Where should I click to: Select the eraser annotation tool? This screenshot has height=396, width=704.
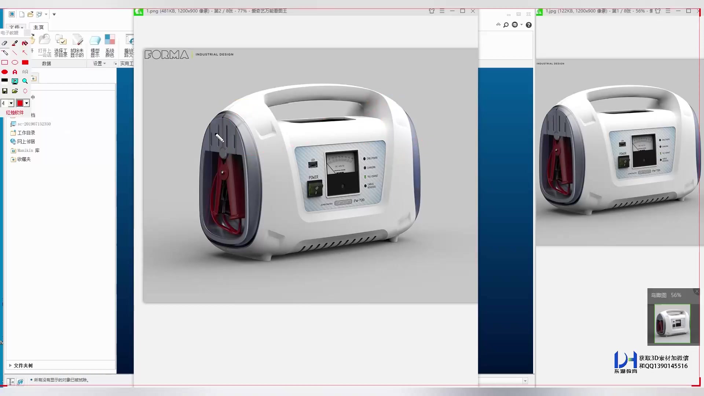[5, 43]
